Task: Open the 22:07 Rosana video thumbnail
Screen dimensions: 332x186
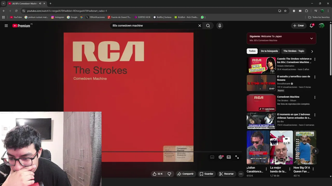Action: point(261,83)
